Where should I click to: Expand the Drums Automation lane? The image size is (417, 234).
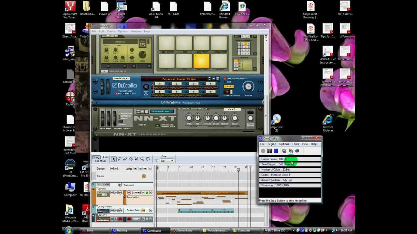point(125,197)
